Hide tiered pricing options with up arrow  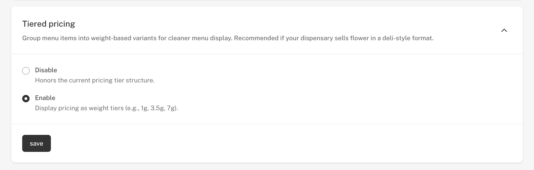(x=504, y=30)
